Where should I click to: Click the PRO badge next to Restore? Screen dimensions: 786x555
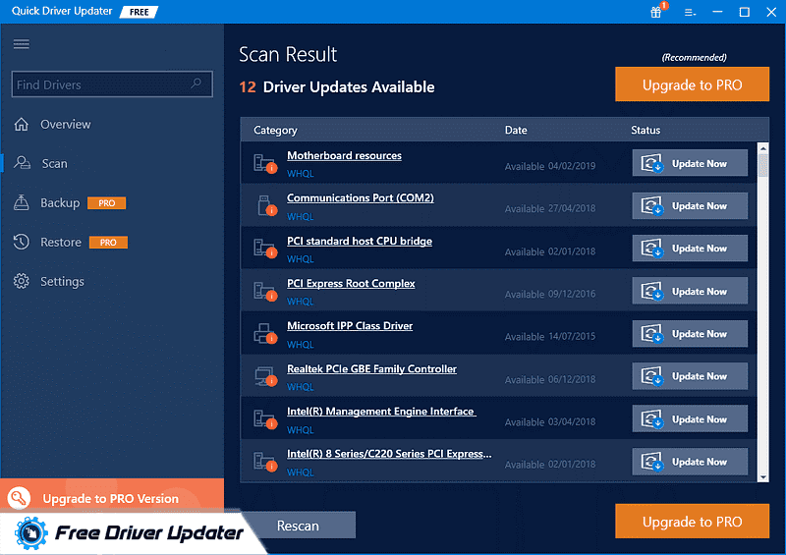click(x=108, y=243)
